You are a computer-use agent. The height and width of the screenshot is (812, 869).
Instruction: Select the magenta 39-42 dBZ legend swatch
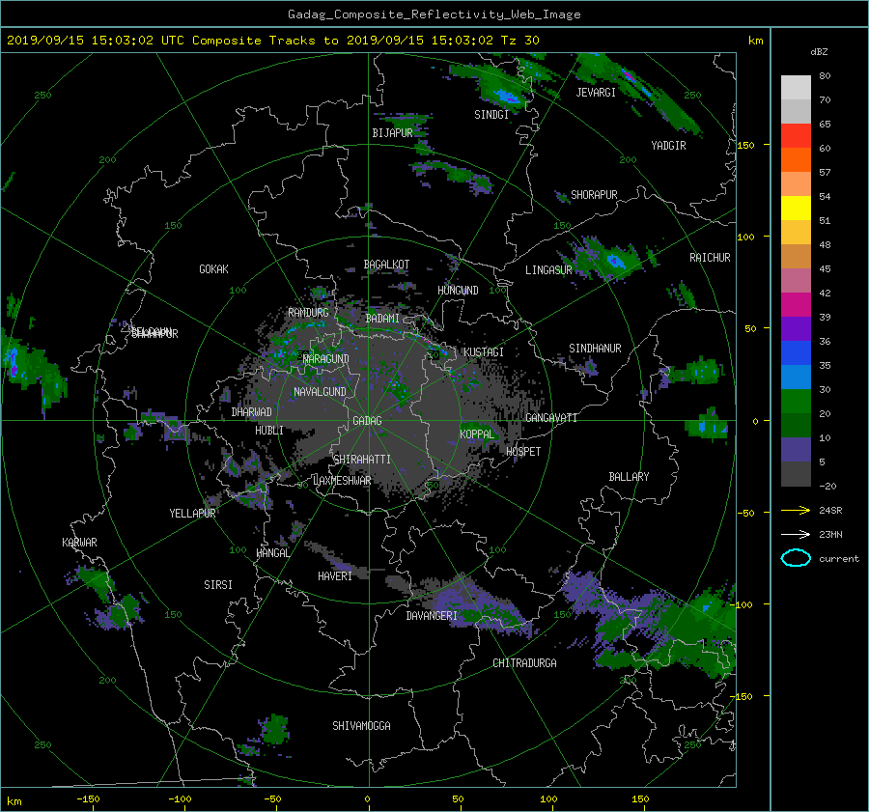[x=796, y=305]
